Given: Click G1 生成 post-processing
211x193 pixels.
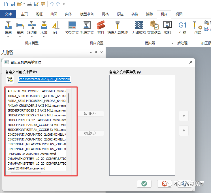Looking at the screenshot, I should pyautogui.click(x=183, y=28).
